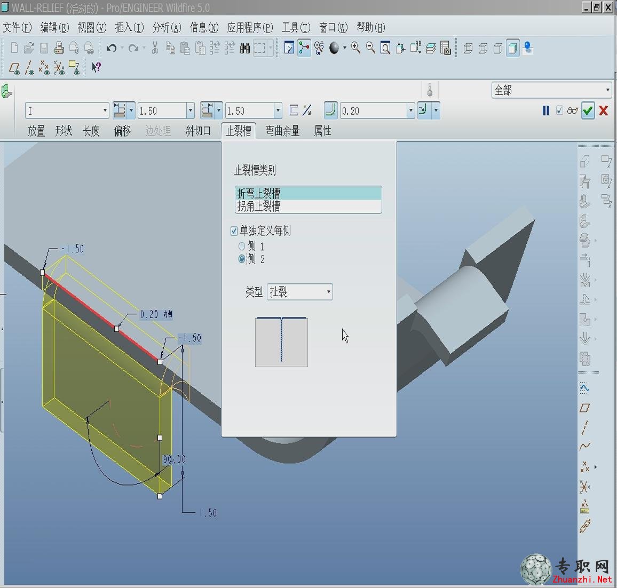Click the 0.20 radius input field

coord(373,111)
